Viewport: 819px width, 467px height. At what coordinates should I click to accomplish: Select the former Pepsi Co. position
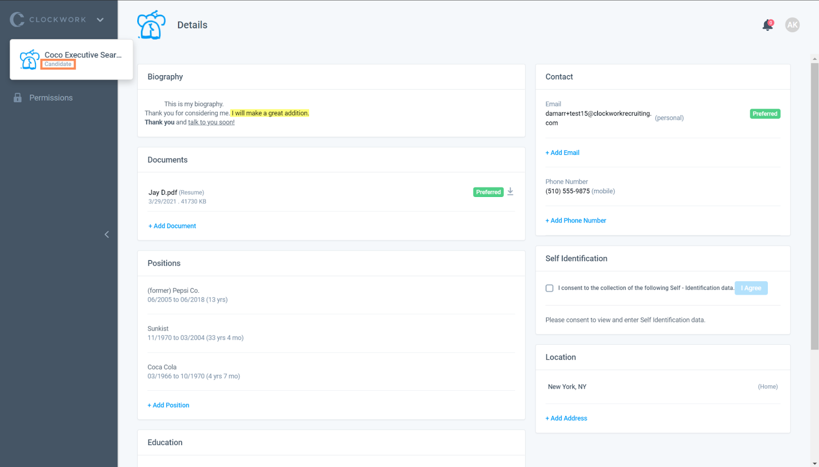[174, 291]
